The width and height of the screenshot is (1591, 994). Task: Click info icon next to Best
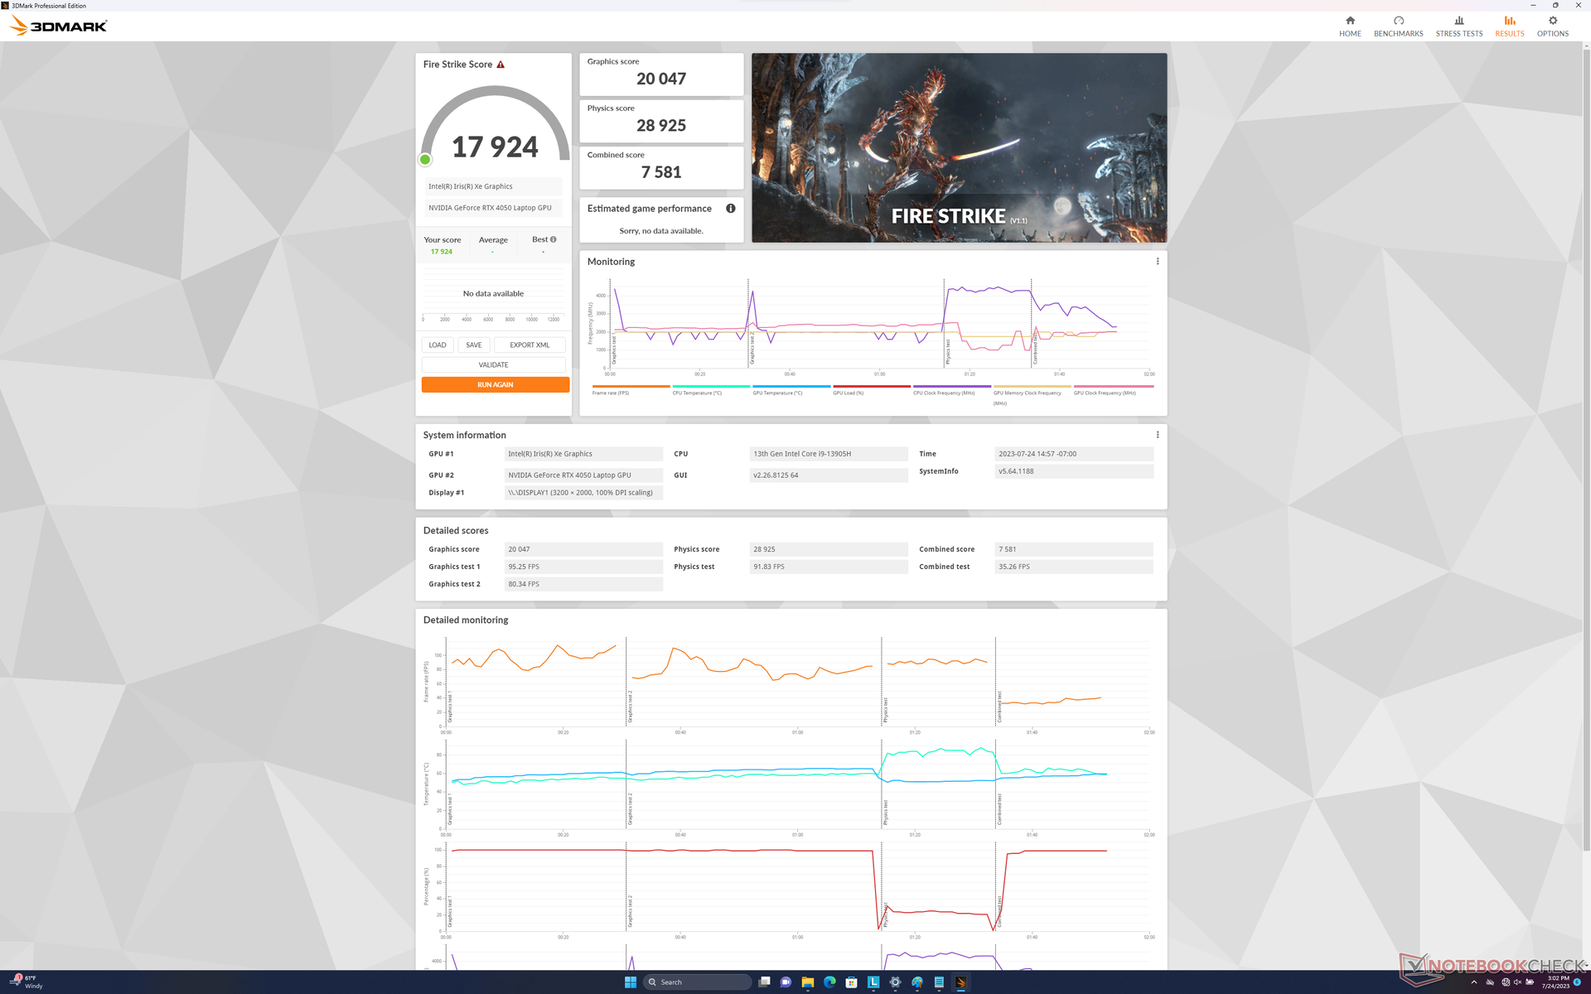point(554,239)
